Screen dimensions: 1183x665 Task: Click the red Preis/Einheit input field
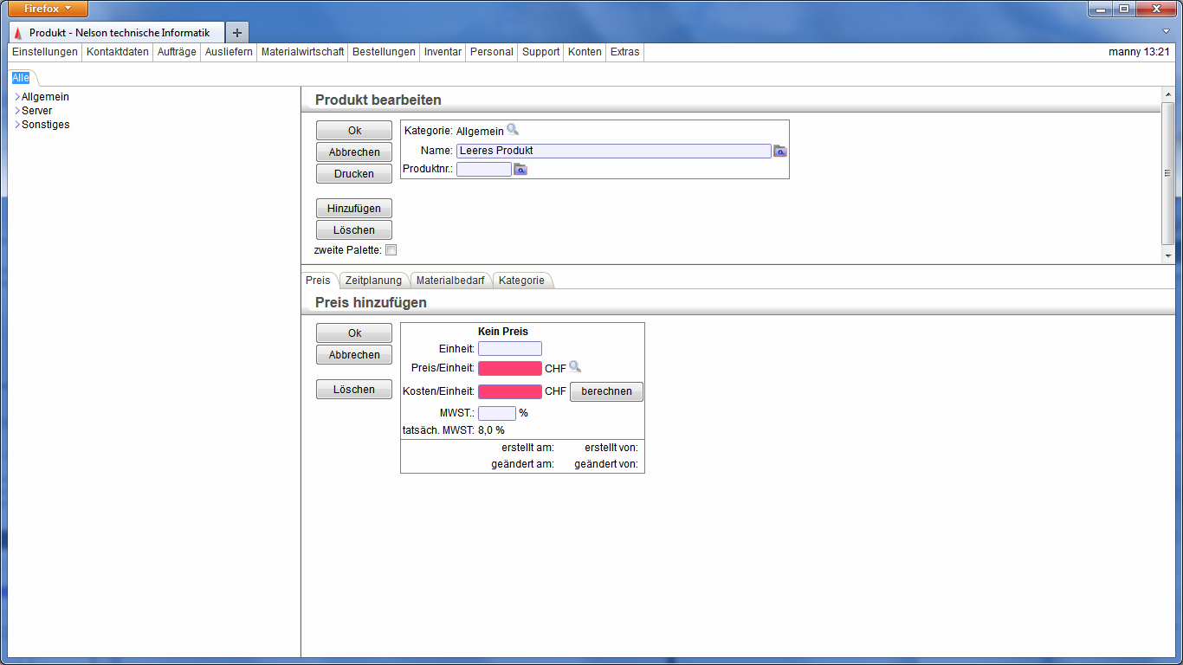[x=510, y=369]
